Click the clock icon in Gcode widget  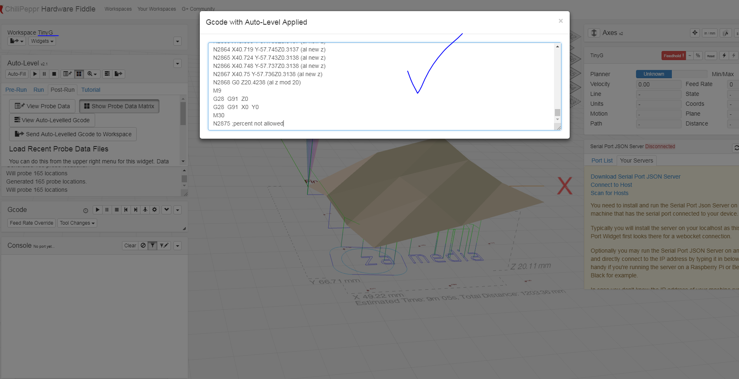[x=86, y=211]
